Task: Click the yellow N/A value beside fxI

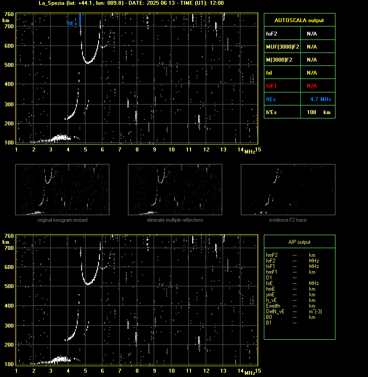Action: [x=312, y=72]
